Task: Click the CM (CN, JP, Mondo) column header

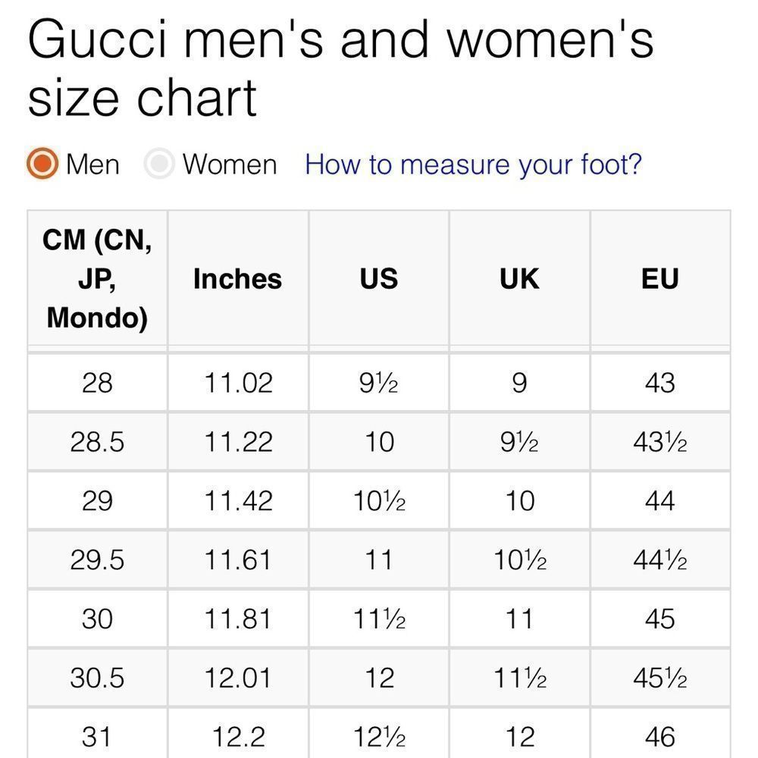Action: point(97,279)
